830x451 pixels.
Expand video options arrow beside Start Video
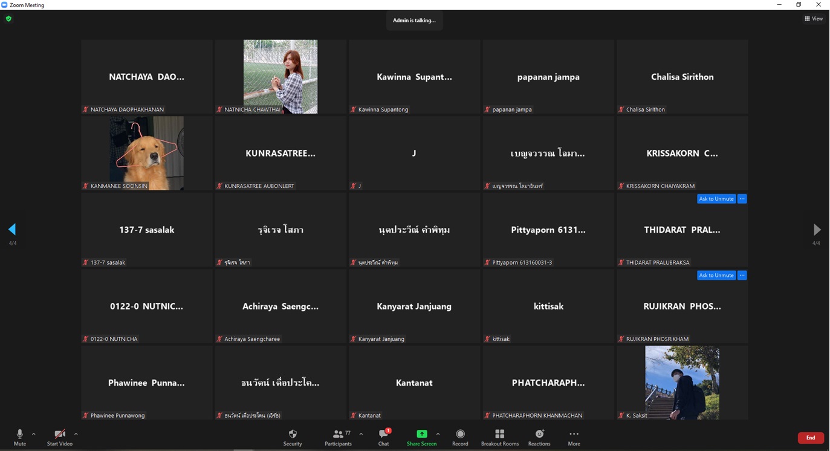click(x=76, y=433)
